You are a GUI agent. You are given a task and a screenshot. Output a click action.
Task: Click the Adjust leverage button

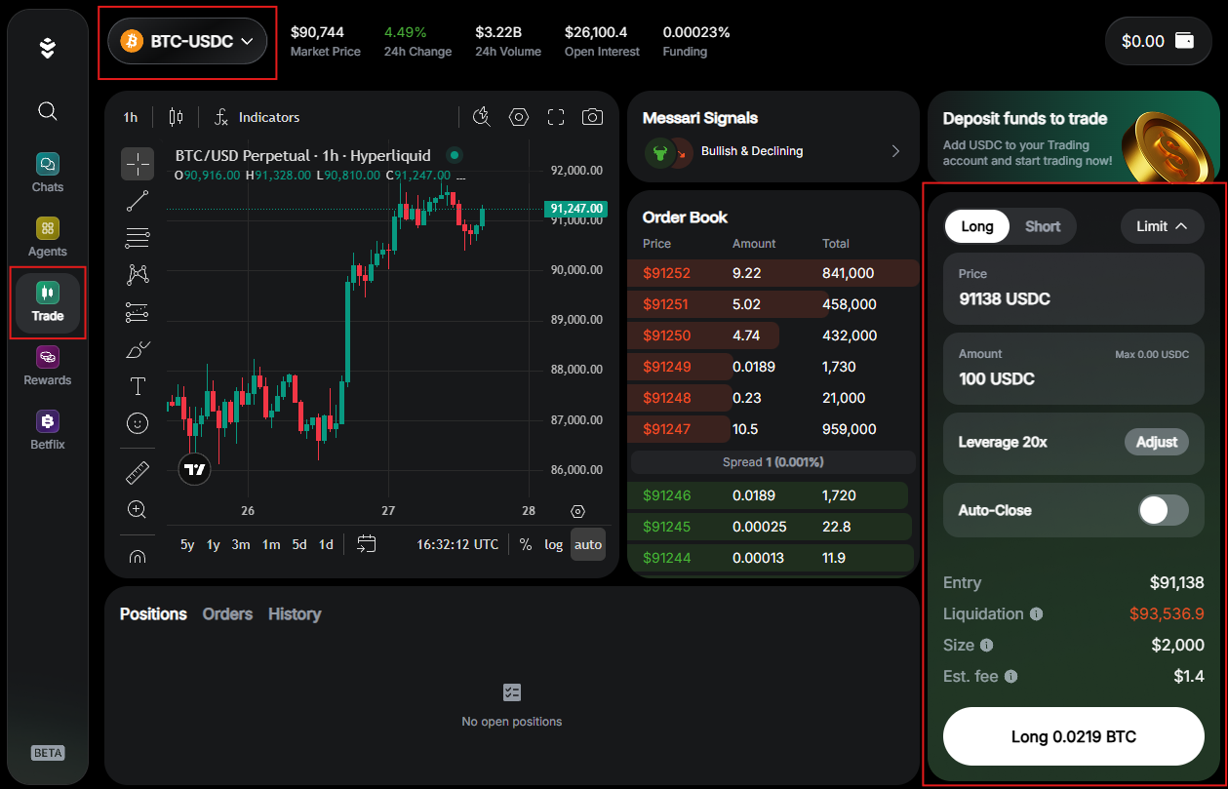point(1157,442)
